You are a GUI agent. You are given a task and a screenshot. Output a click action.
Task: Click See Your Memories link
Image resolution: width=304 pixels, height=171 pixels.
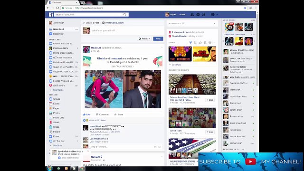(123, 66)
